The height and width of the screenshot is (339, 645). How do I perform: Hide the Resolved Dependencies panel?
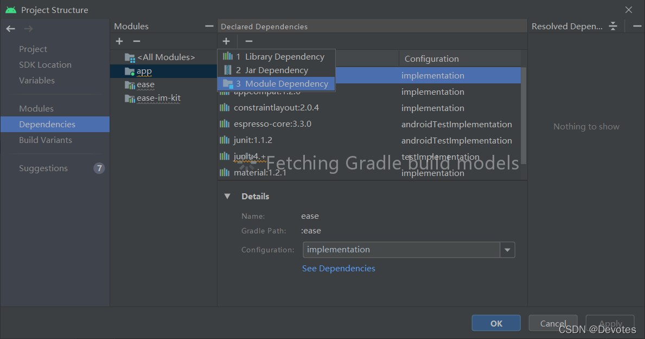[637, 27]
